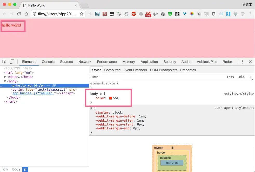
Task: Toggle the device toolbar icon
Action: pos(12,62)
